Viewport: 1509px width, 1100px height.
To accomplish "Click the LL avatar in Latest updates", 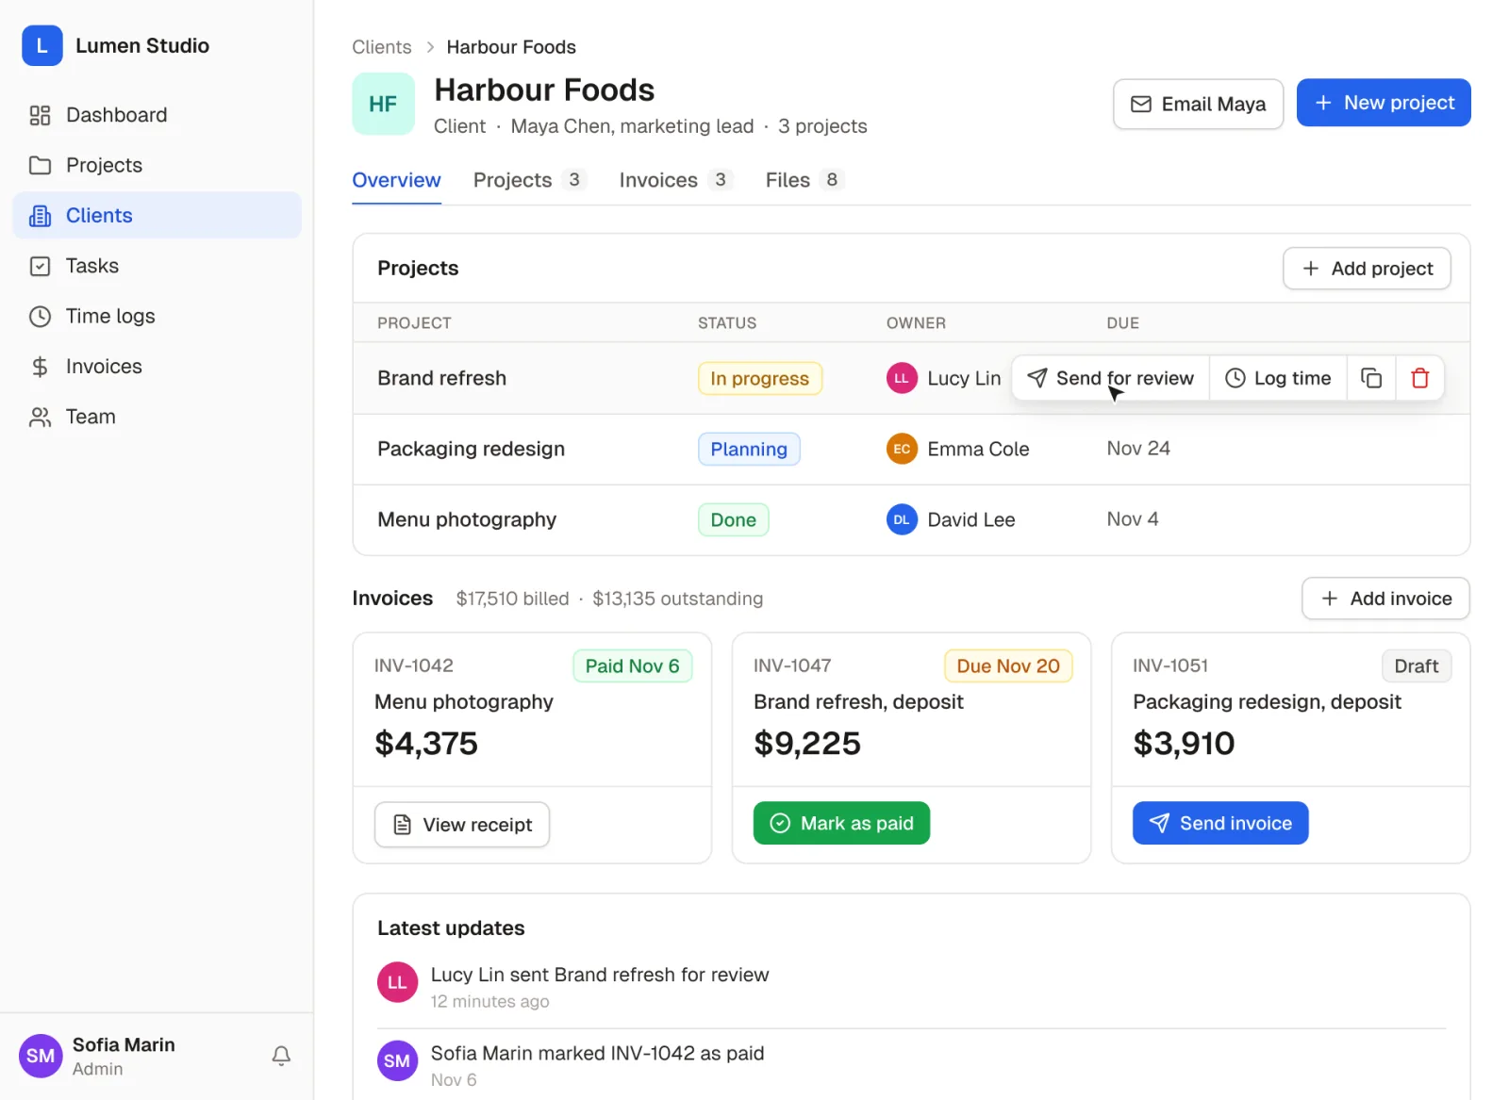I will (x=397, y=982).
